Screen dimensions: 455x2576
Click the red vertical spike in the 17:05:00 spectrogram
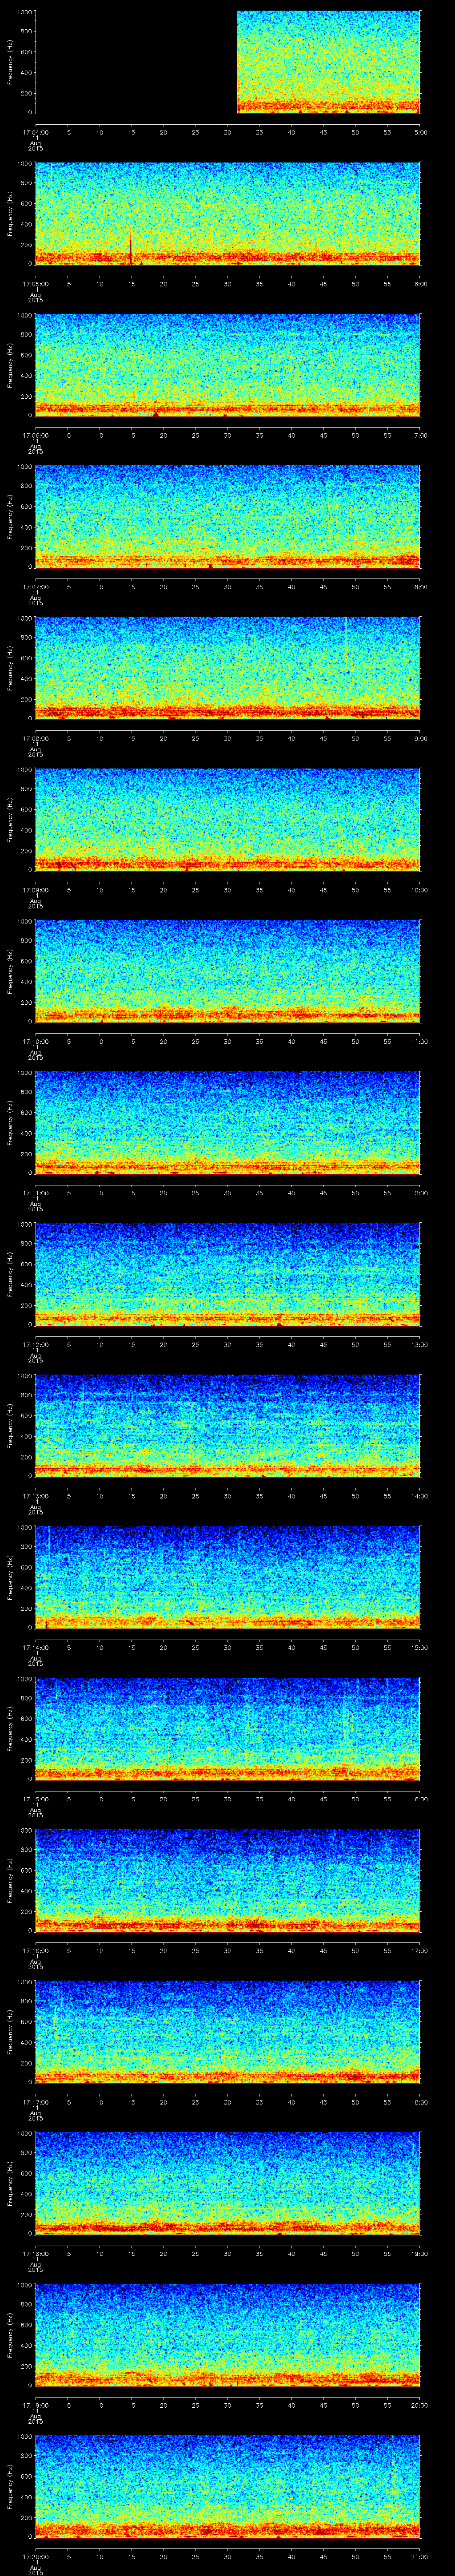(131, 246)
